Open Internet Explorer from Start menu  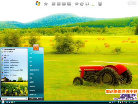click(8, 49)
